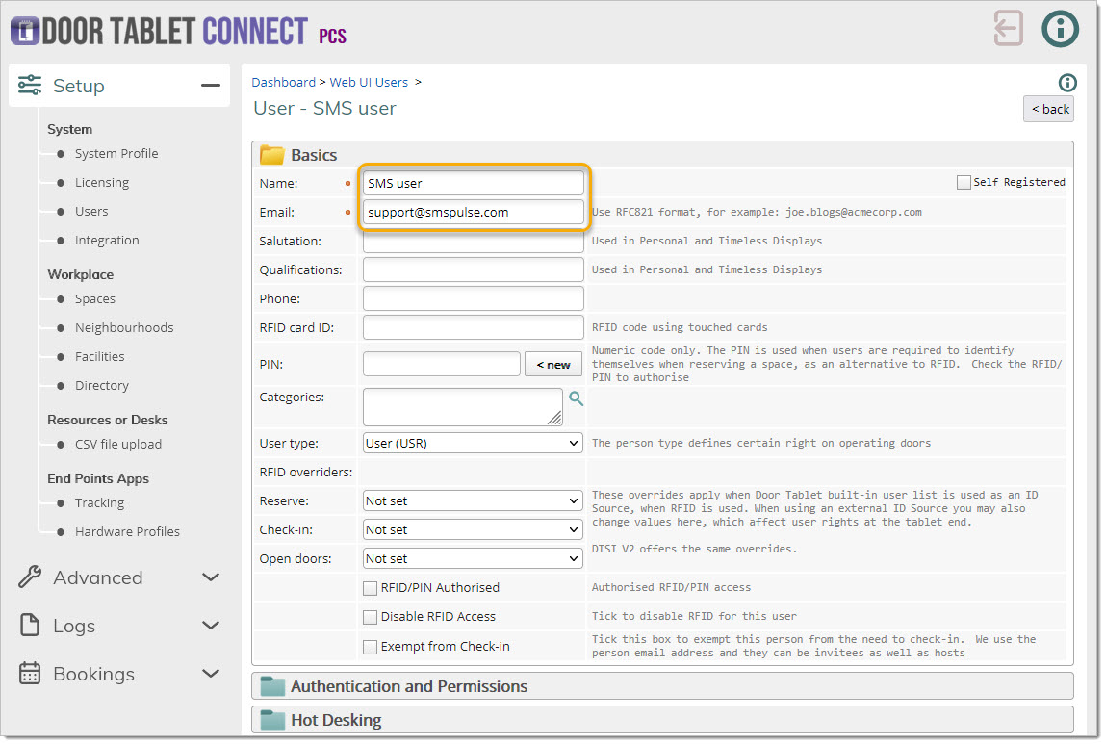Expand the Authentication and Permissions section
Viewport: 1105px width, 744px height.
[x=409, y=686]
